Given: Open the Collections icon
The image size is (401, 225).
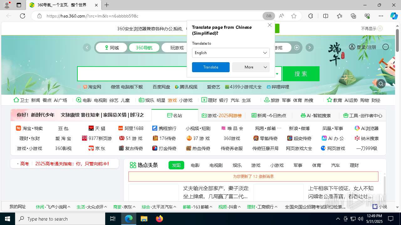Looking at the screenshot, I should point(353,16).
